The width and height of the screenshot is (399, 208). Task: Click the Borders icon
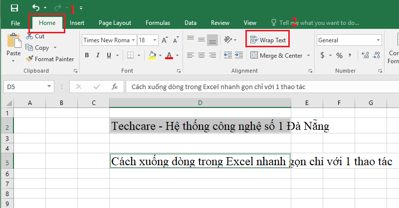coord(130,55)
